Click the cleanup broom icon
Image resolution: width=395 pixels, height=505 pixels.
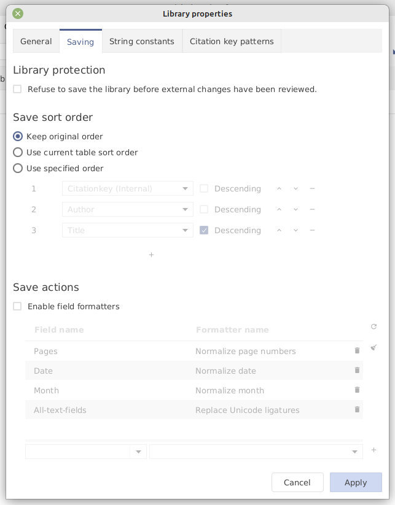point(373,347)
